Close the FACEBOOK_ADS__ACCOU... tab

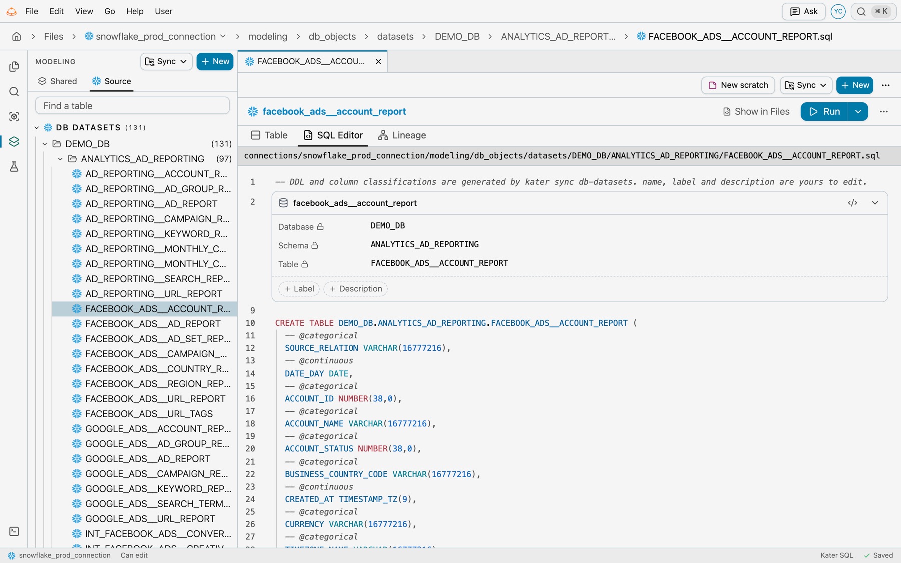378,61
